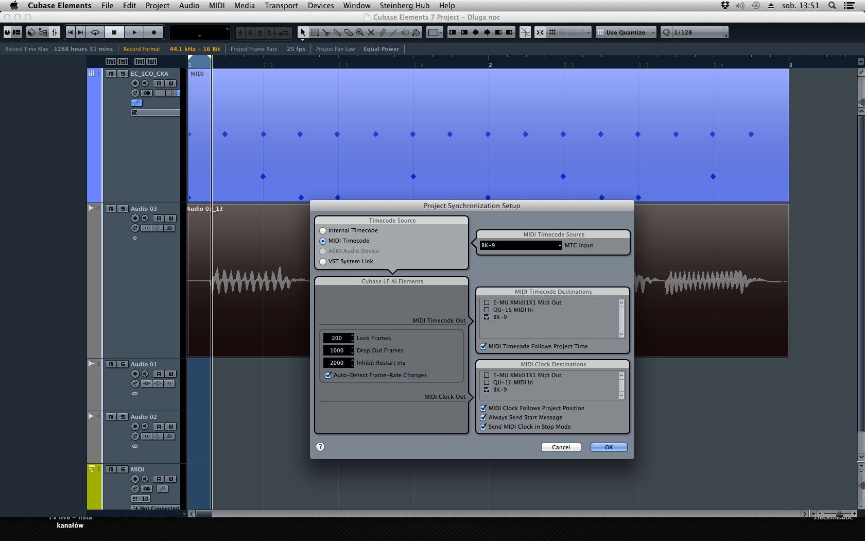
Task: Select the Erase tool
Action: pyautogui.click(x=349, y=32)
